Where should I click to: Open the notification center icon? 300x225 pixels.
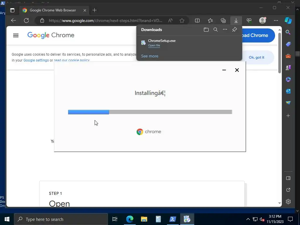pos(290,219)
